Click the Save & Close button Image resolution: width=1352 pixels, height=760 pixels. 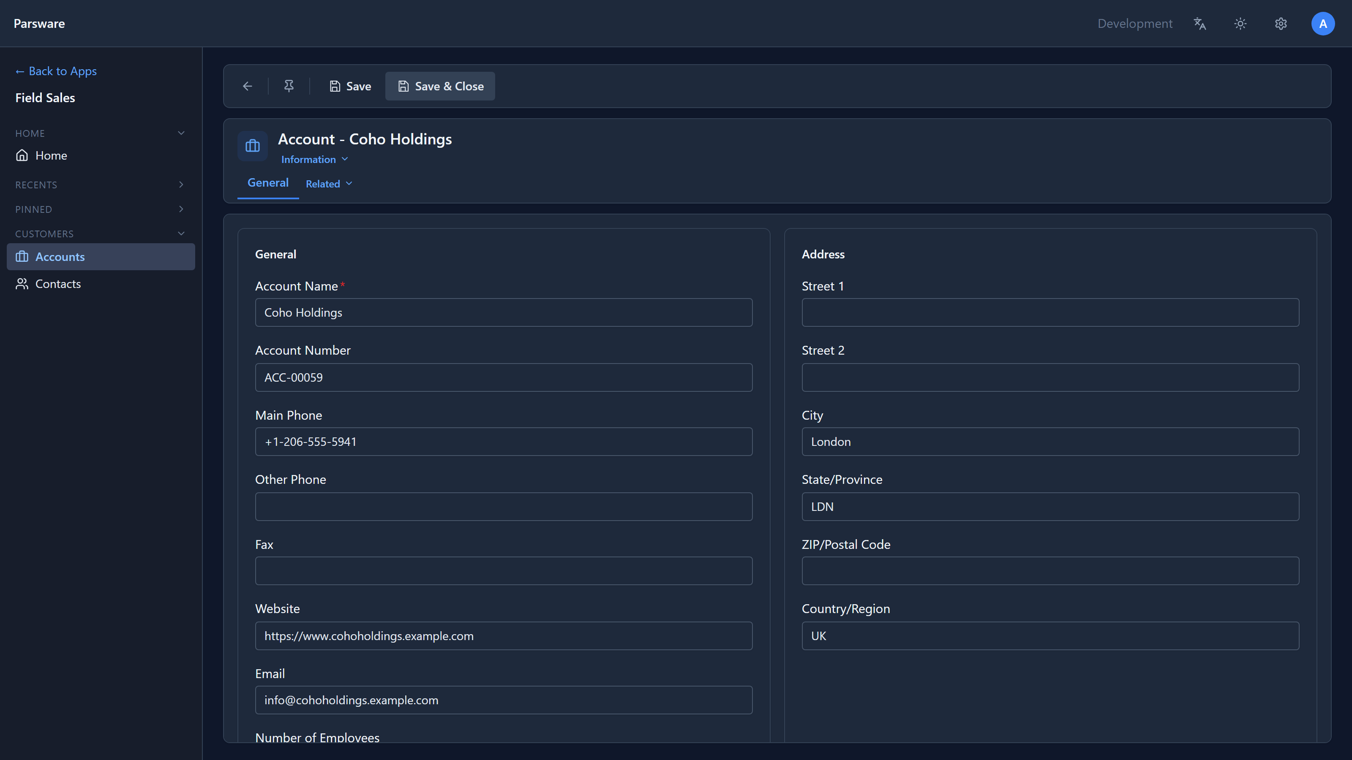(x=440, y=86)
